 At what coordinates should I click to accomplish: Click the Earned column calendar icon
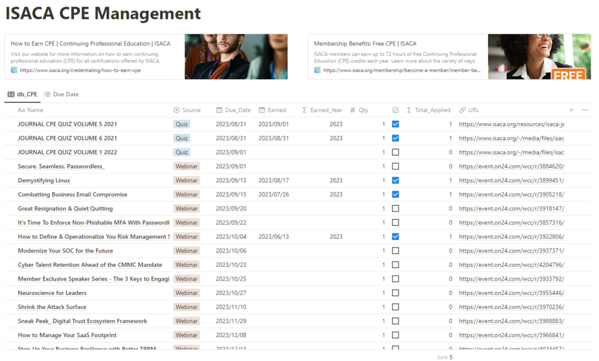[x=262, y=110]
